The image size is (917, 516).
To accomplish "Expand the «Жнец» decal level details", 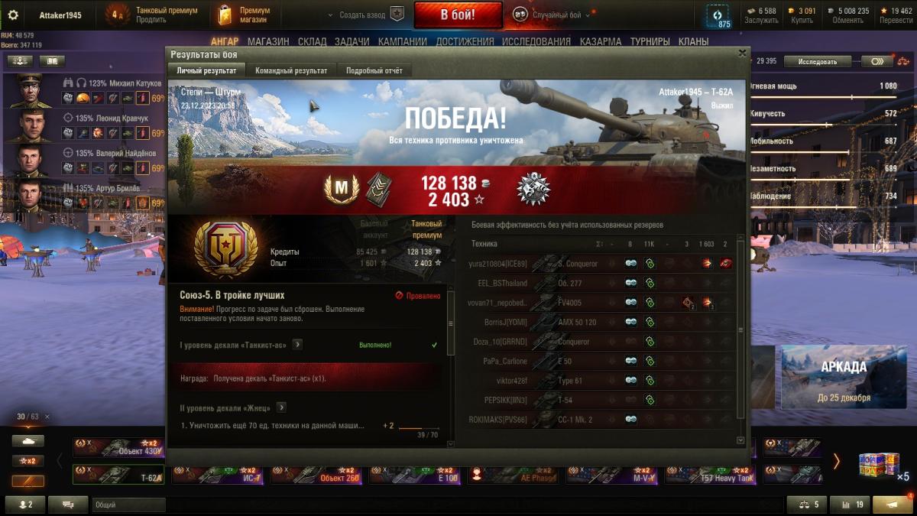I will click(281, 407).
